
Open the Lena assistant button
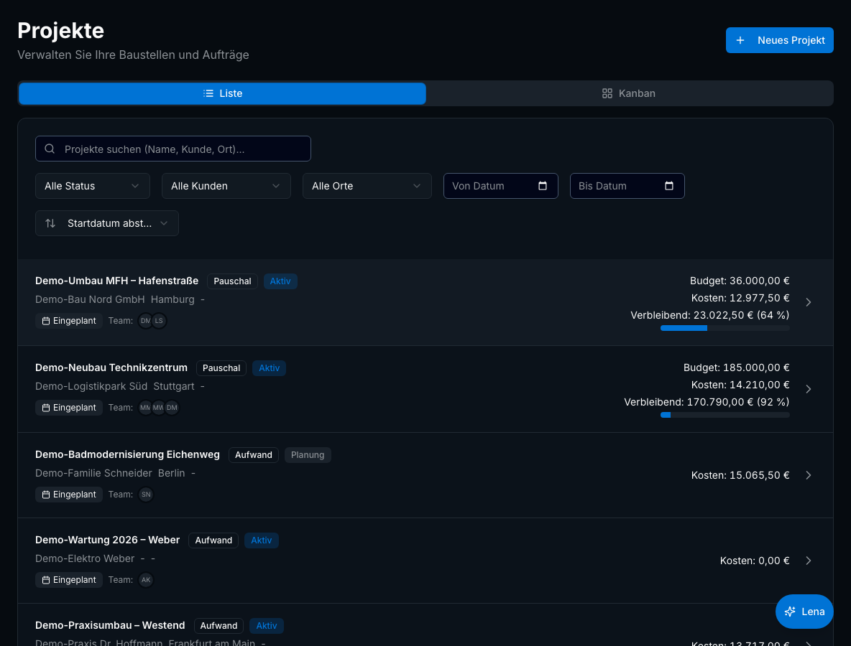point(804,612)
